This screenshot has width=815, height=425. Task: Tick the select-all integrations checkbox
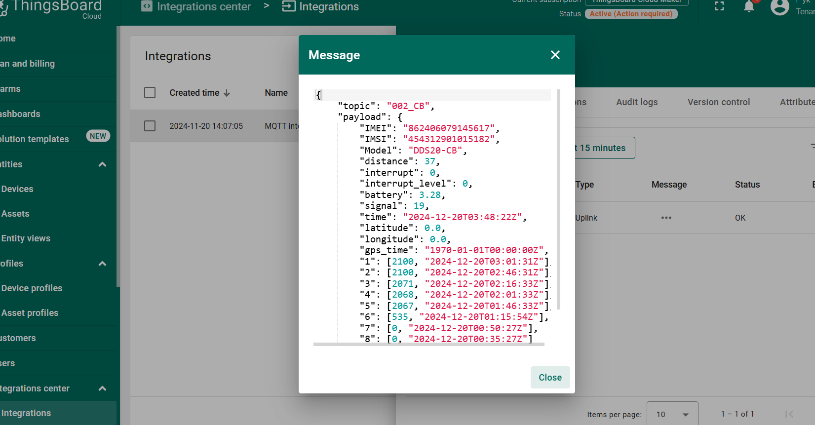point(150,93)
